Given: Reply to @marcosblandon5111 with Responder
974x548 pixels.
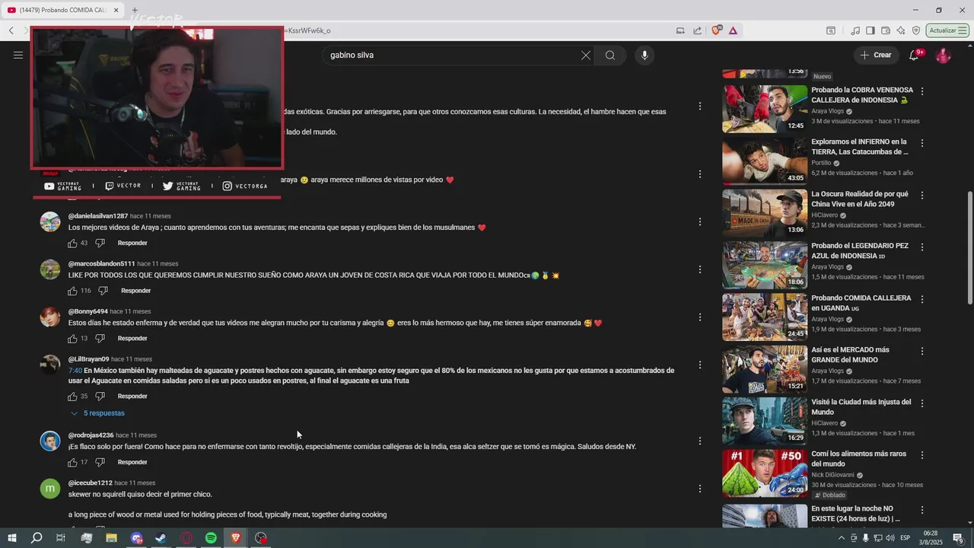Looking at the screenshot, I should [135, 291].
